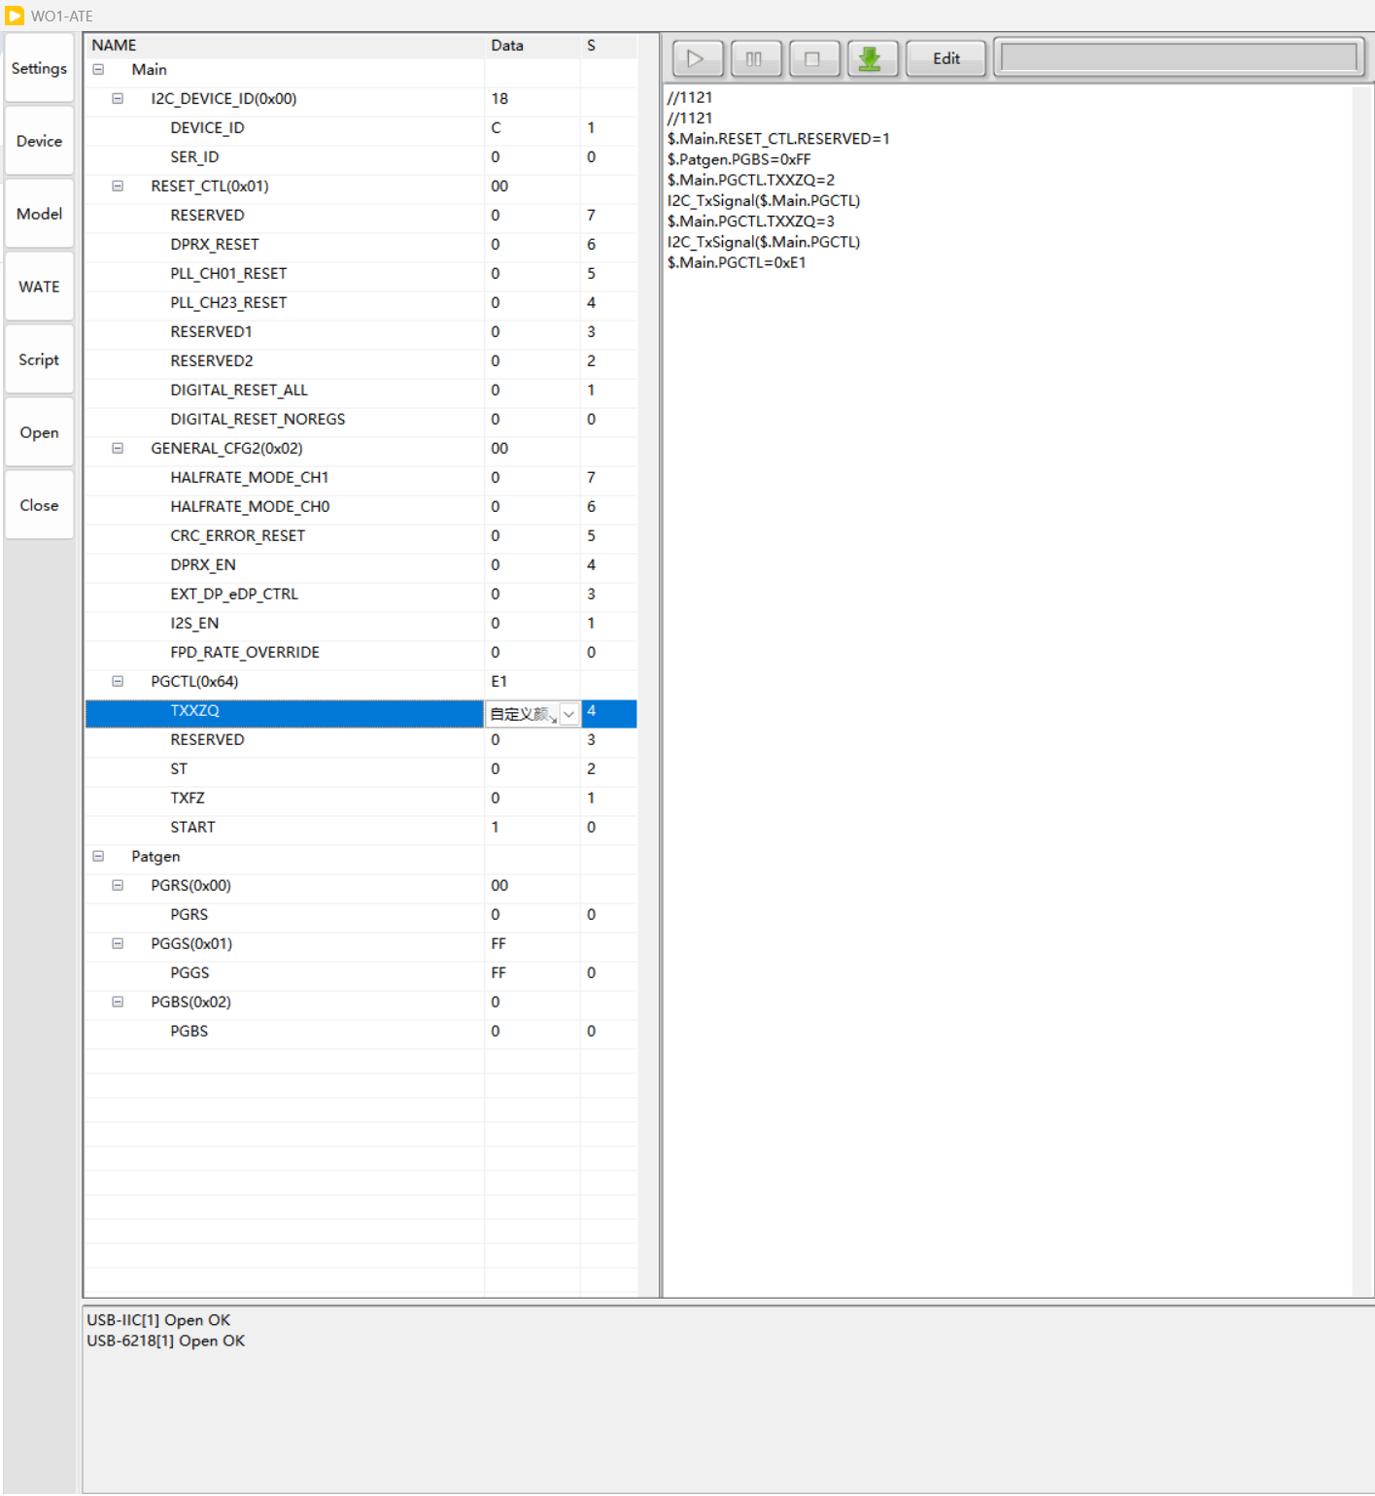The height and width of the screenshot is (1496, 1375).
Task: Collapse the PGCTL(0x64) register group
Action: 118,682
